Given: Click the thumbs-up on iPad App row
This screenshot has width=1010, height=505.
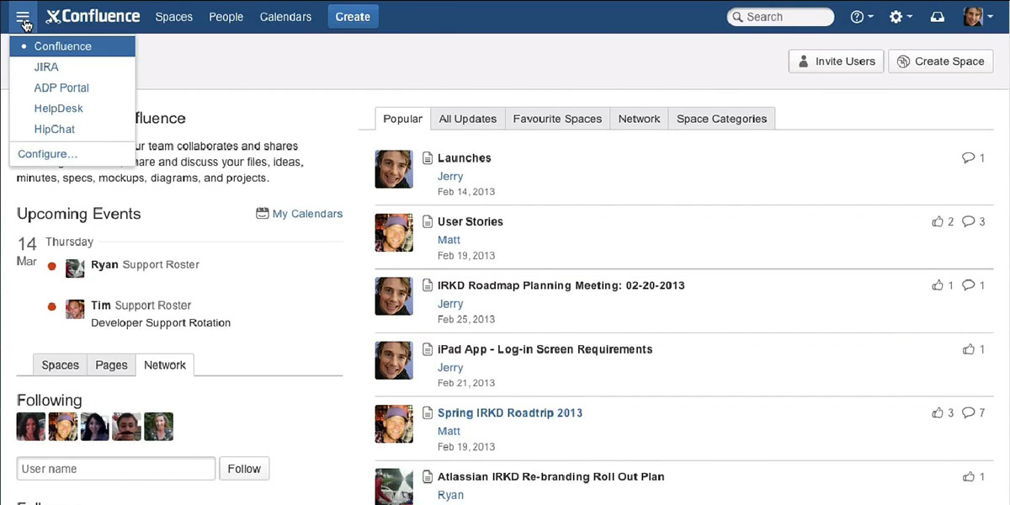Looking at the screenshot, I should click(x=968, y=349).
